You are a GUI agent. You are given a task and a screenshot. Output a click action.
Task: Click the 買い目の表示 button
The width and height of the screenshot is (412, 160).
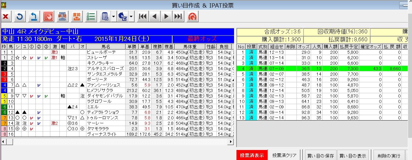353,155
